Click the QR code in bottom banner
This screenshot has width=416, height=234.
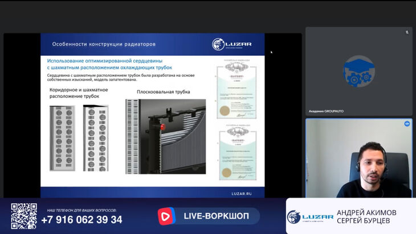pyautogui.click(x=24, y=216)
